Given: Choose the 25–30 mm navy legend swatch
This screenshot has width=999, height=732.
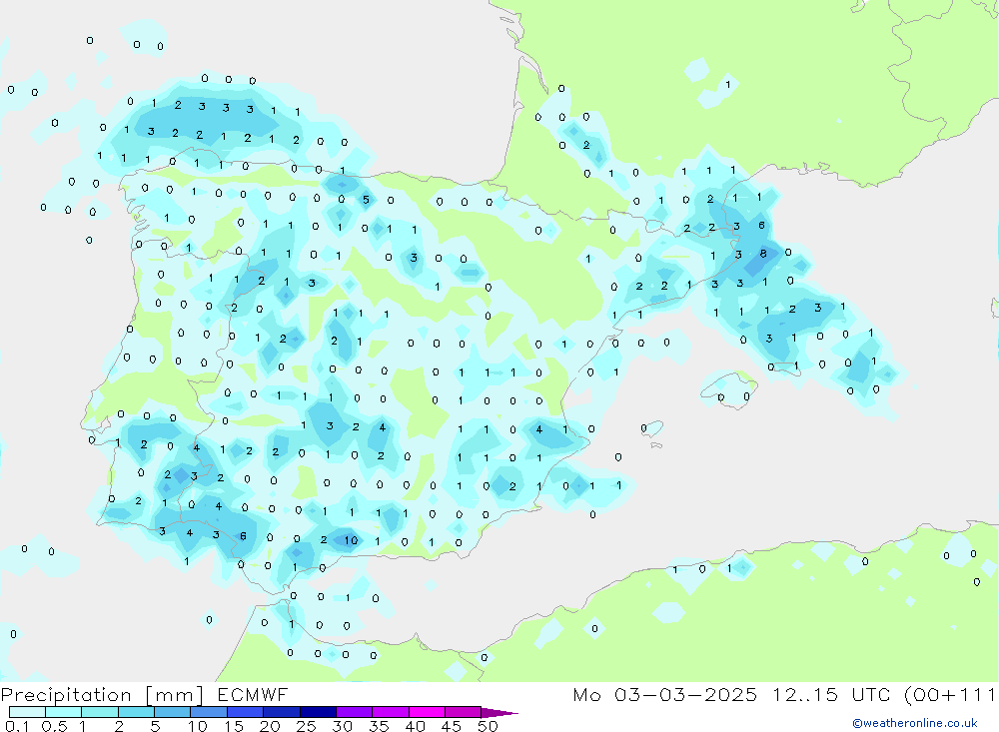Looking at the screenshot, I should 318,712.
